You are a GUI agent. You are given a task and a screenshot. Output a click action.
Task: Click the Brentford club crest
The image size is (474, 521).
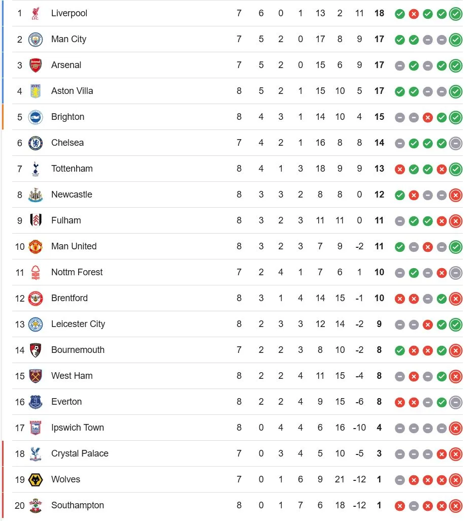(35, 298)
